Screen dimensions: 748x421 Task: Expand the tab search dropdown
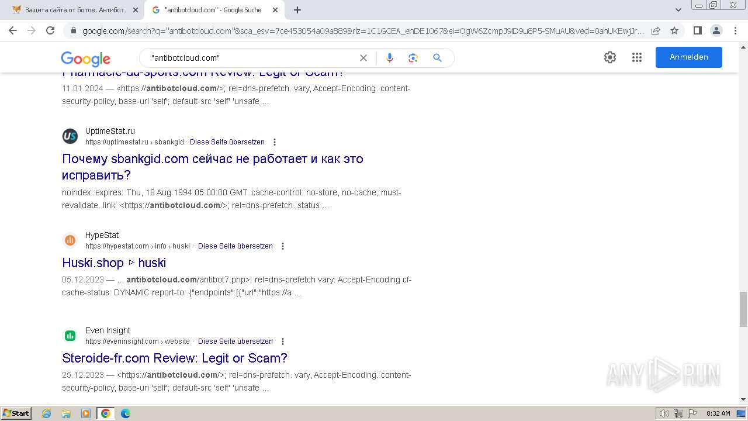678,10
